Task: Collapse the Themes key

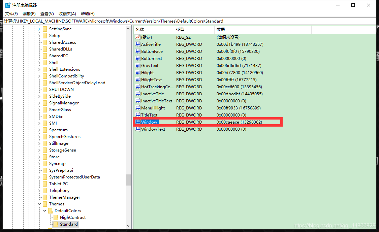Action: [x=39, y=204]
